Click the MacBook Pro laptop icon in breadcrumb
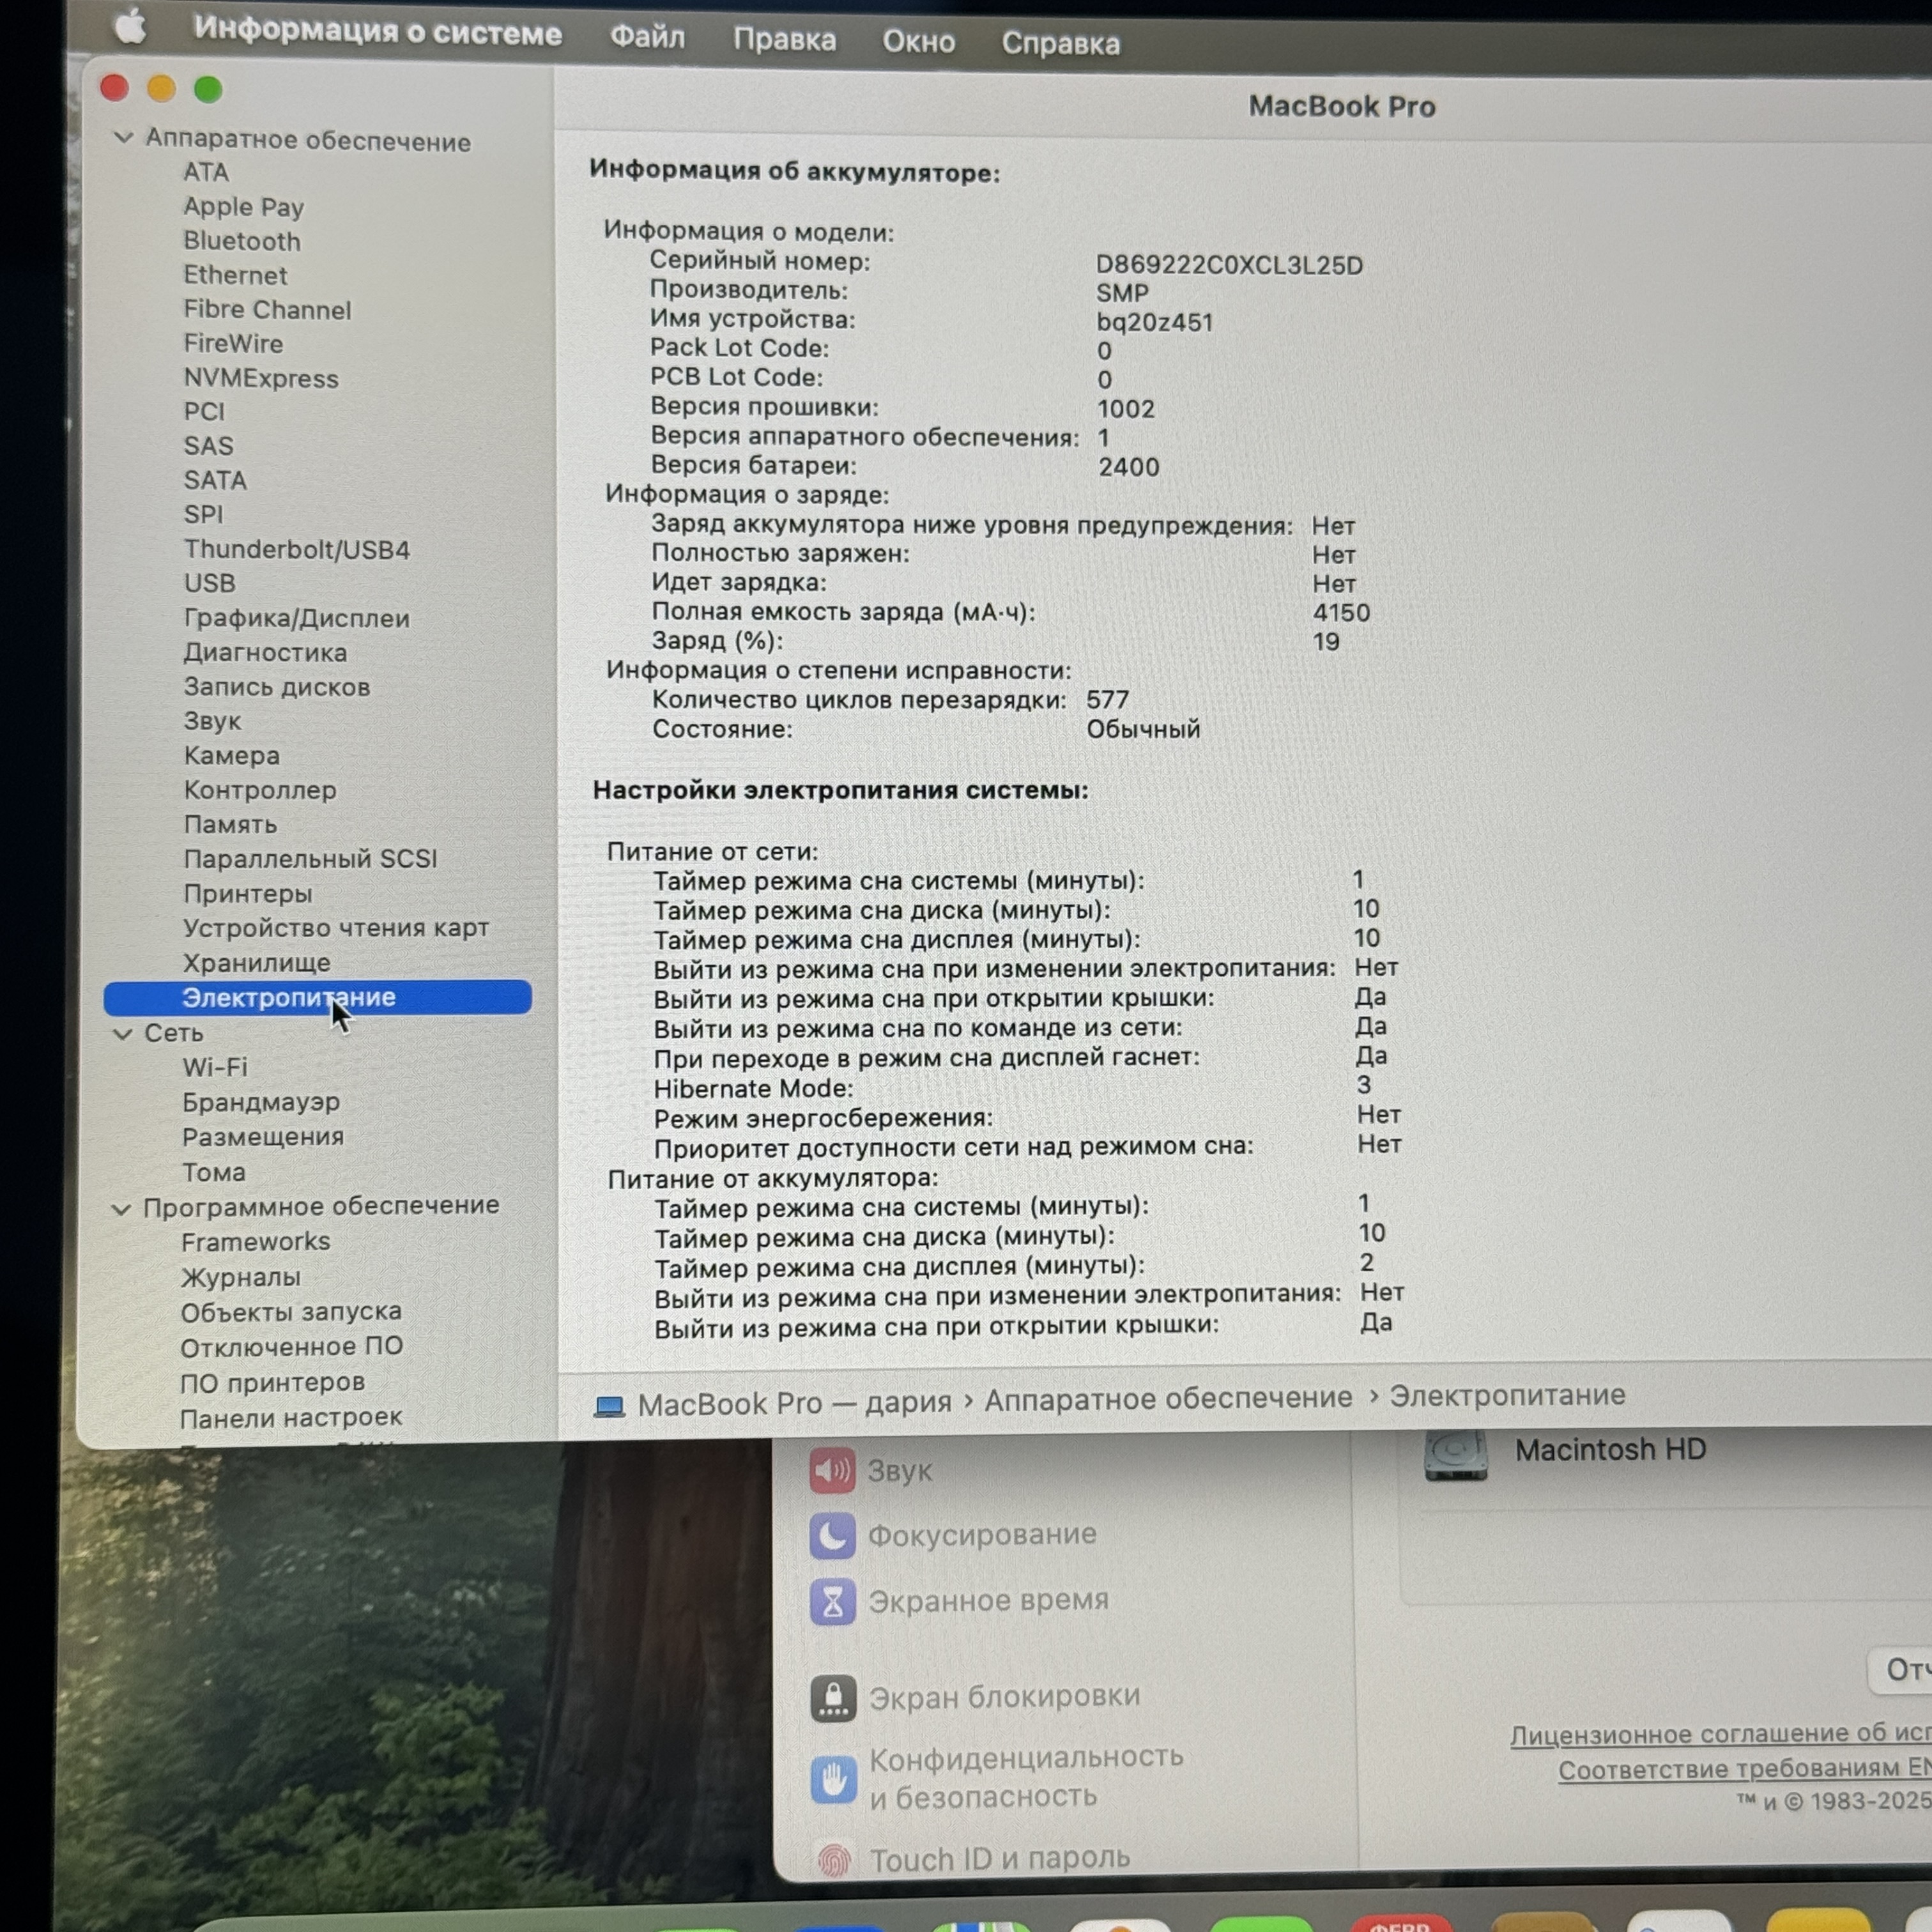 [611, 1402]
